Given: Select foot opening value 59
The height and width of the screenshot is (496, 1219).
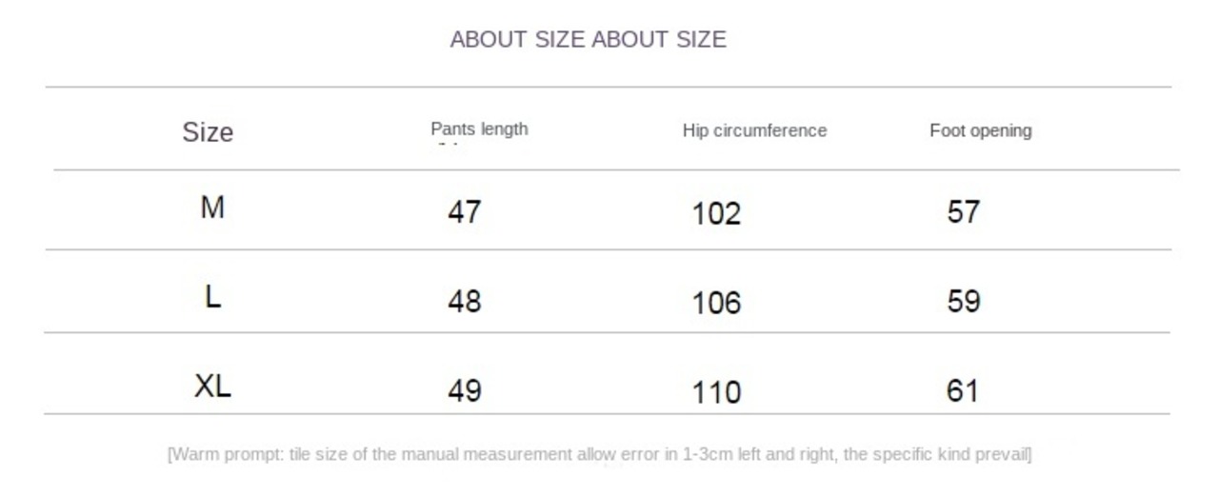Looking at the screenshot, I should click(964, 301).
